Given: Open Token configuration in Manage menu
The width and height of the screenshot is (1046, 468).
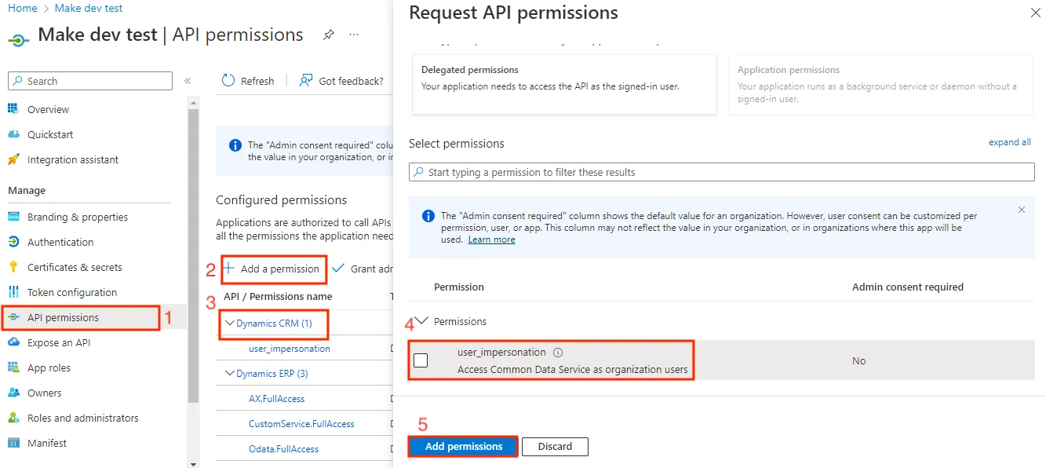Looking at the screenshot, I should (72, 292).
